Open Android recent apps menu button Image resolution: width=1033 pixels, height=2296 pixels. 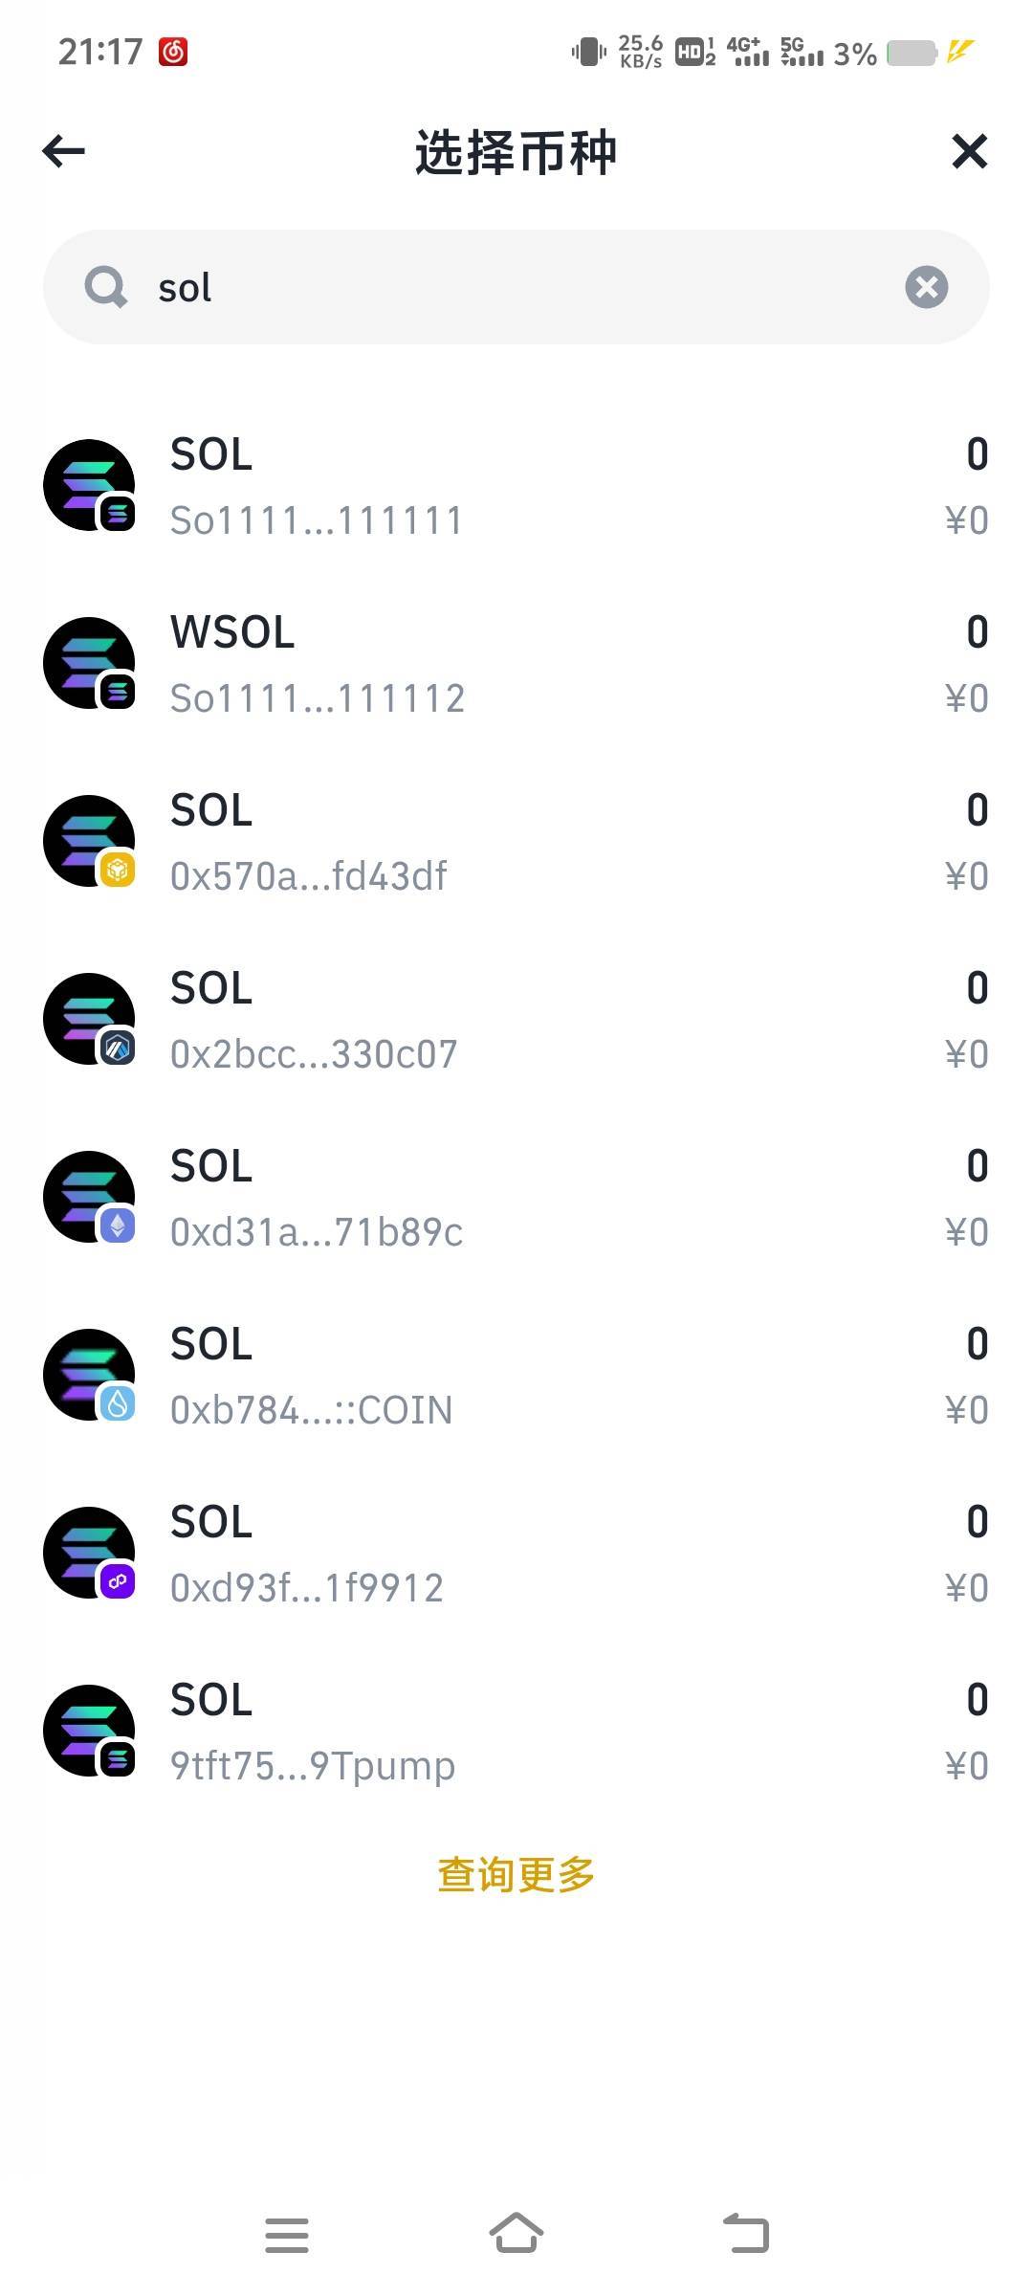[287, 2235]
